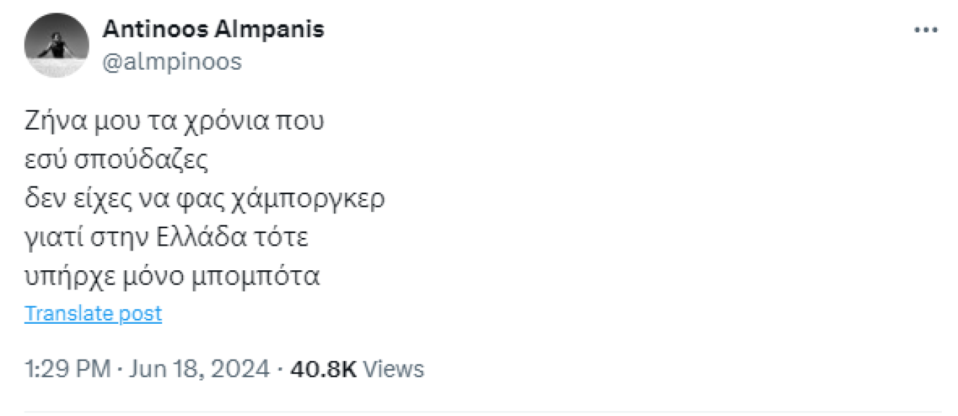Visit the @almpinoos handle link
The height and width of the screenshot is (416, 958).
(172, 62)
